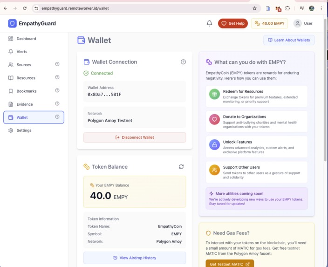
Task: Click the Get Help button
Action: point(233,23)
